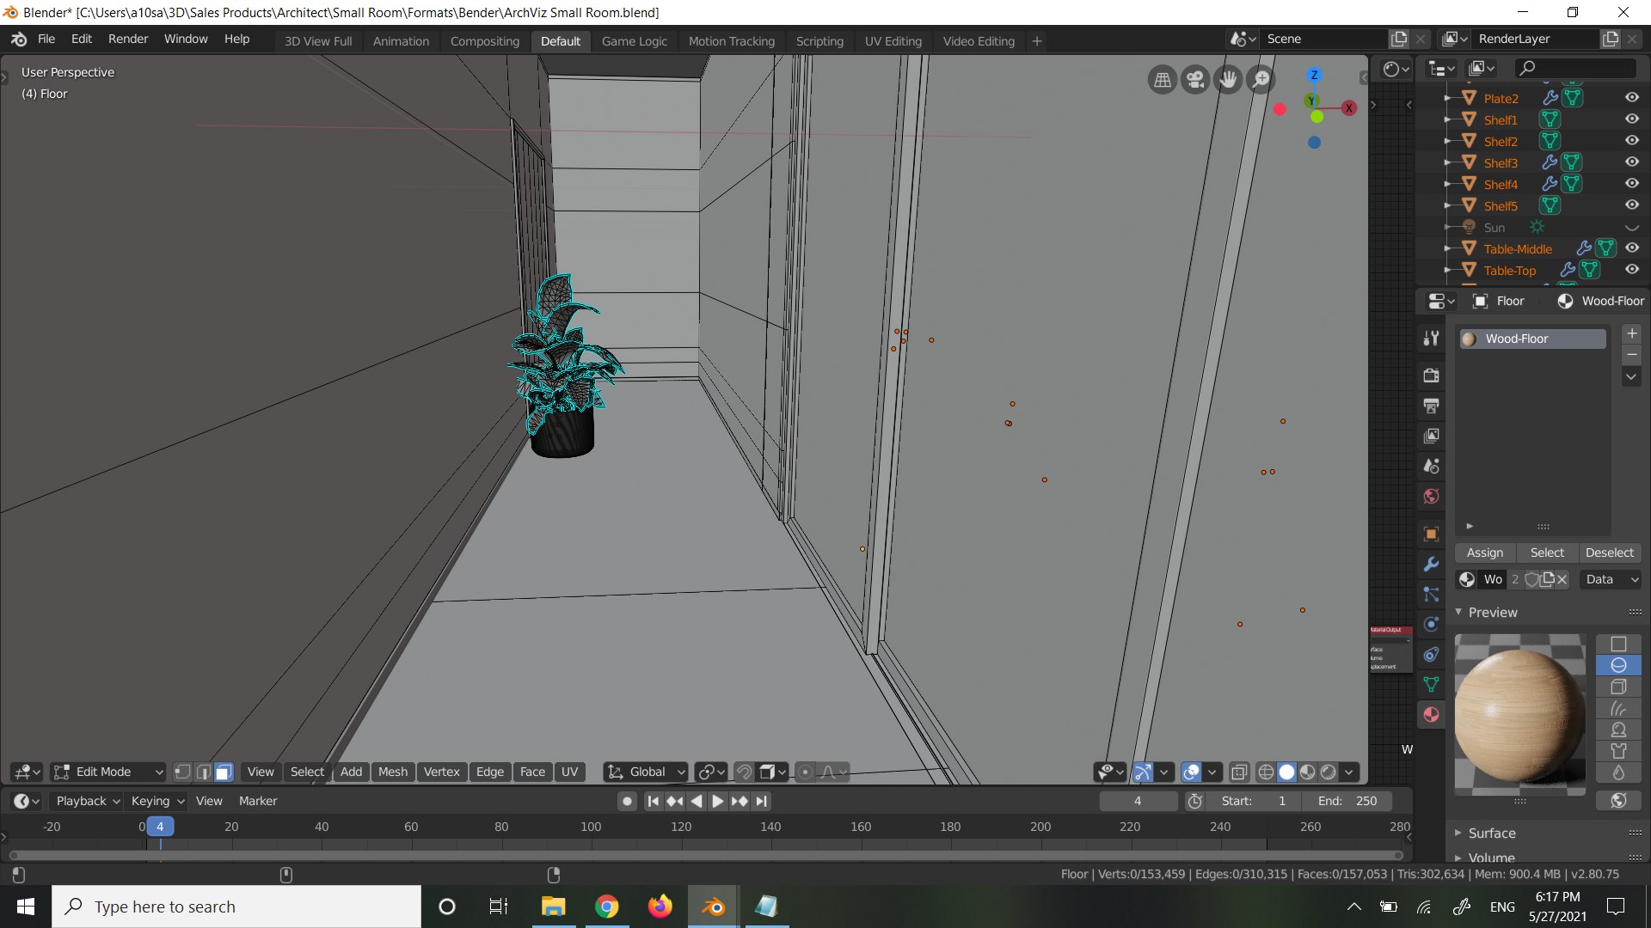Viewport: 1651px width, 928px height.
Task: Click the pan view hand icon
Action: pos(1229,80)
